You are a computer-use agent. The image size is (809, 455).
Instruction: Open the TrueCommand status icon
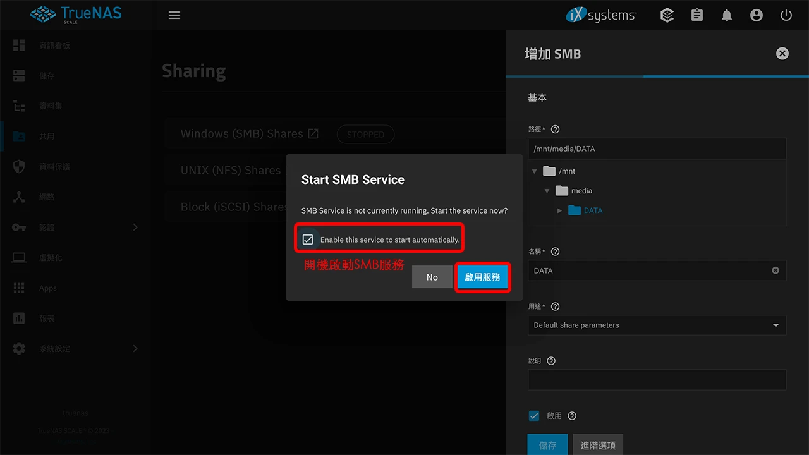click(667, 15)
